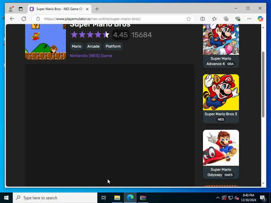Click the tray security warning icon
Viewport: 271px width, 203px height.
tap(224, 198)
